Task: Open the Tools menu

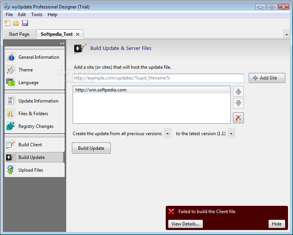Action: pyautogui.click(x=37, y=15)
